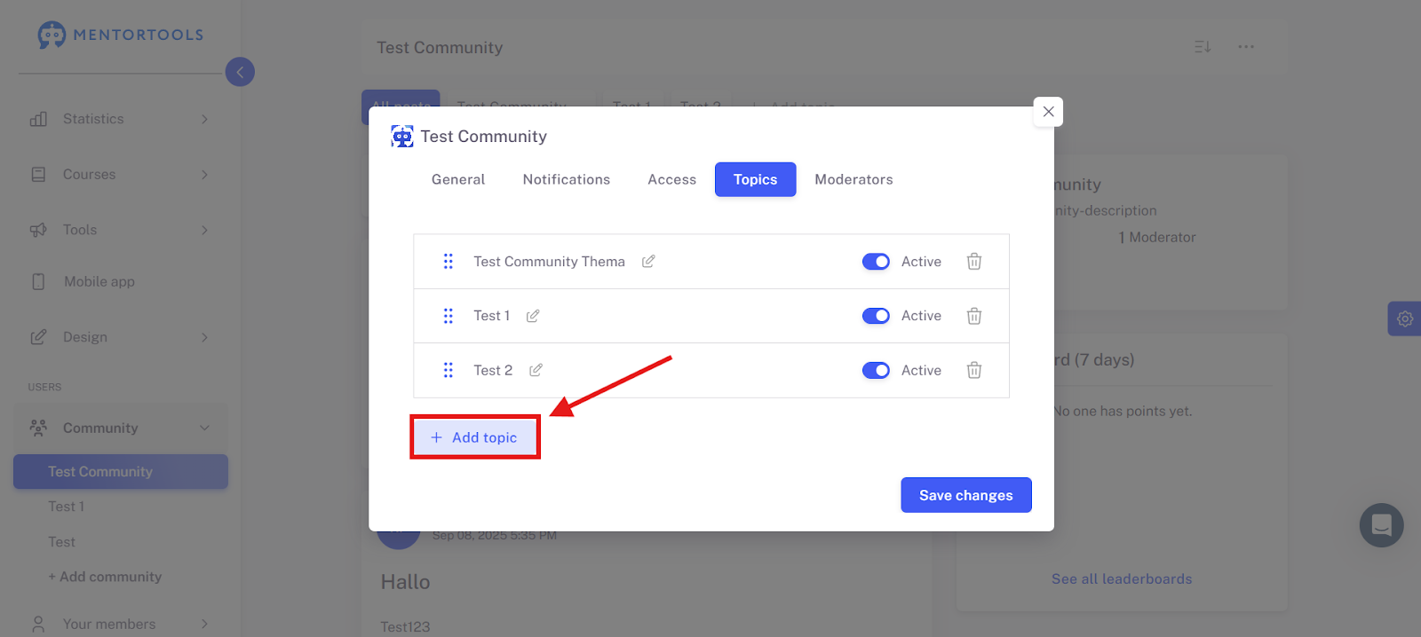Open the chat support bubble
1421x637 pixels.
1382,525
